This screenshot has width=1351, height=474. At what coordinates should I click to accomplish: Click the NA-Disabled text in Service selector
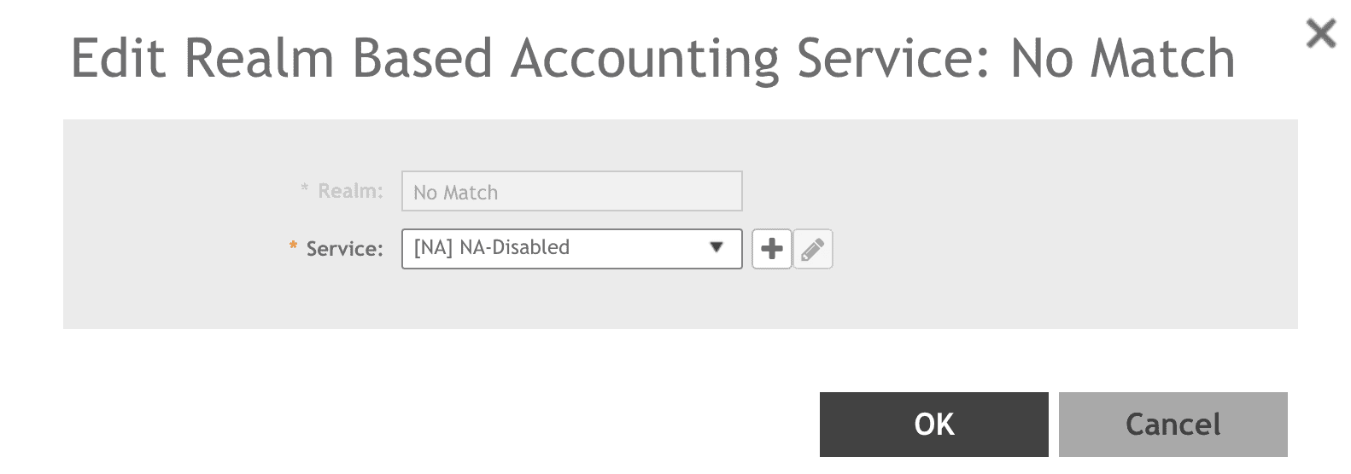pyautogui.click(x=514, y=247)
